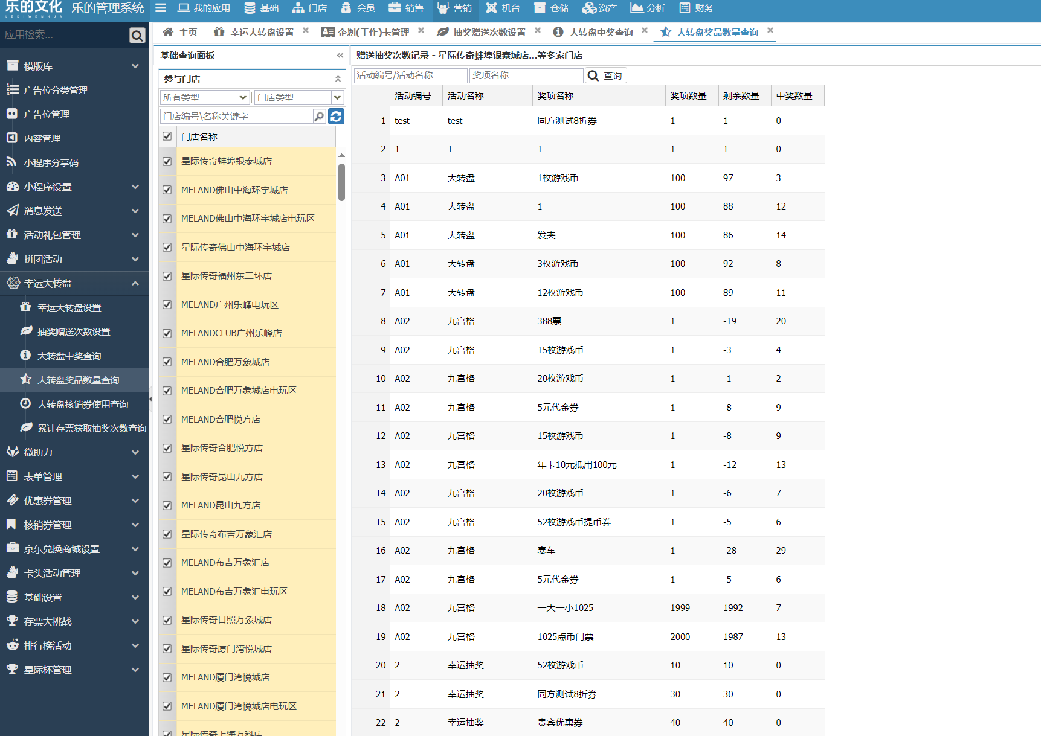Uncheck MELAND佛山中海环宇城店 checkbox

(167, 190)
